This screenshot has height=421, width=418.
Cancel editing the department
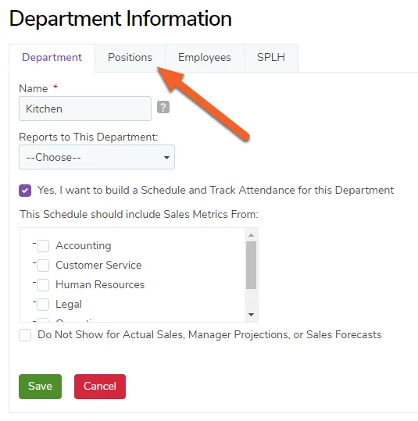click(x=100, y=387)
